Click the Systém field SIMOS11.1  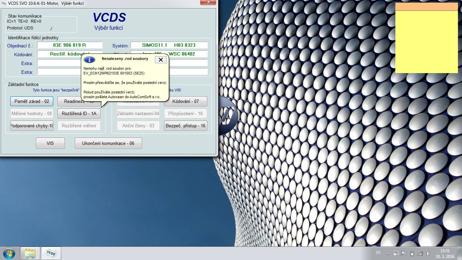point(169,45)
